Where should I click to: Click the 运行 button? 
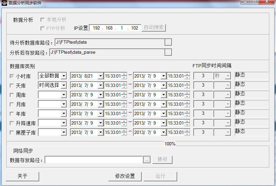(160, 176)
